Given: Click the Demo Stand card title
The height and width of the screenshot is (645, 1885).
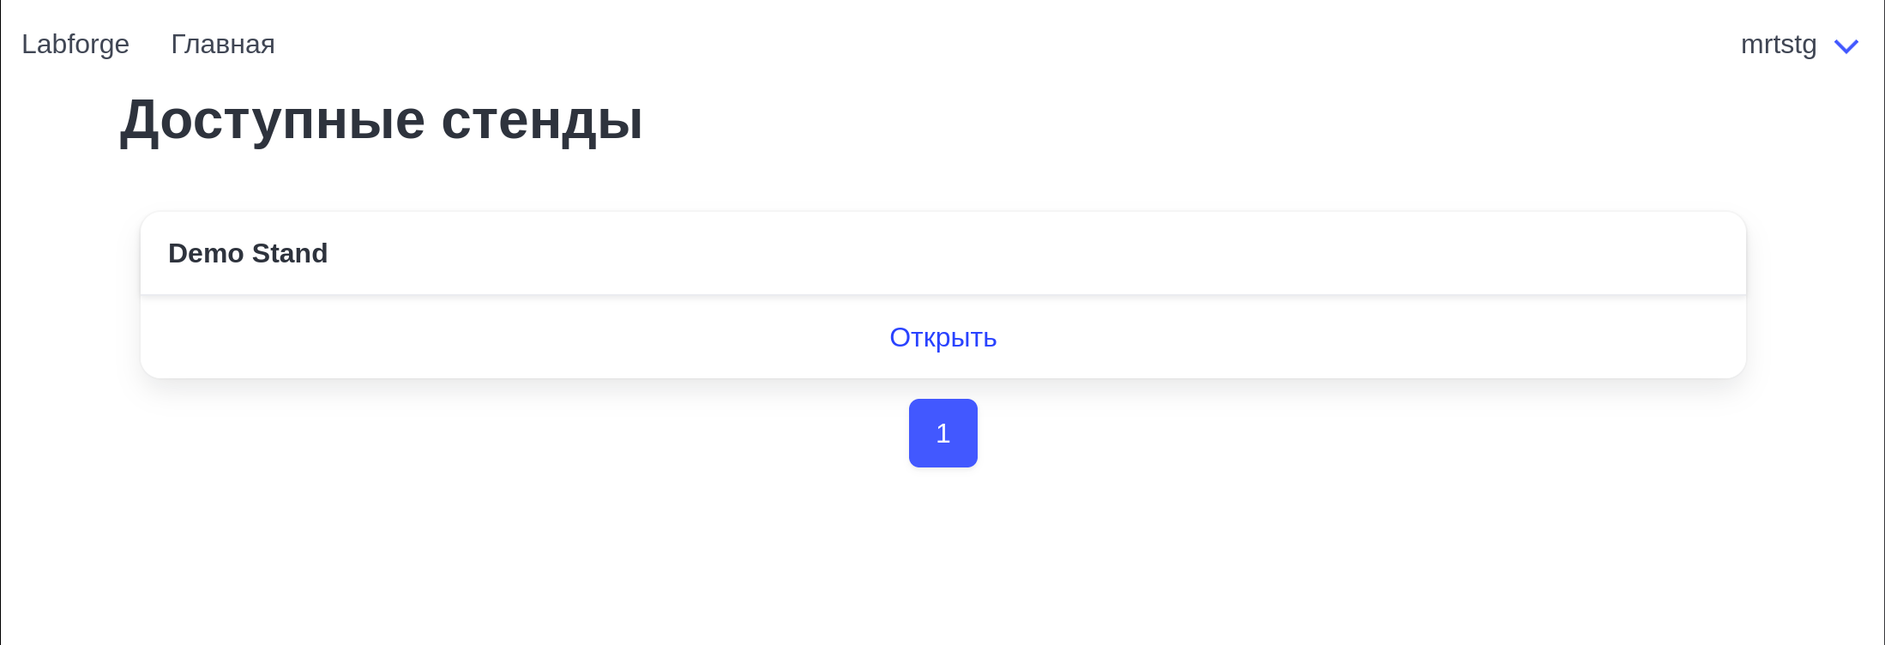Looking at the screenshot, I should [x=248, y=254].
